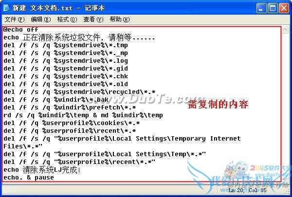
Task: Open the 格式(O) menu
Action: (67, 19)
